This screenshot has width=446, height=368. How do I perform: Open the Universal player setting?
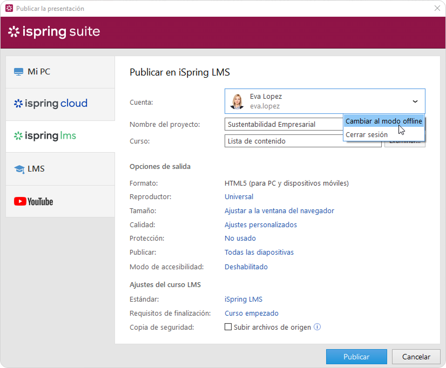239,197
